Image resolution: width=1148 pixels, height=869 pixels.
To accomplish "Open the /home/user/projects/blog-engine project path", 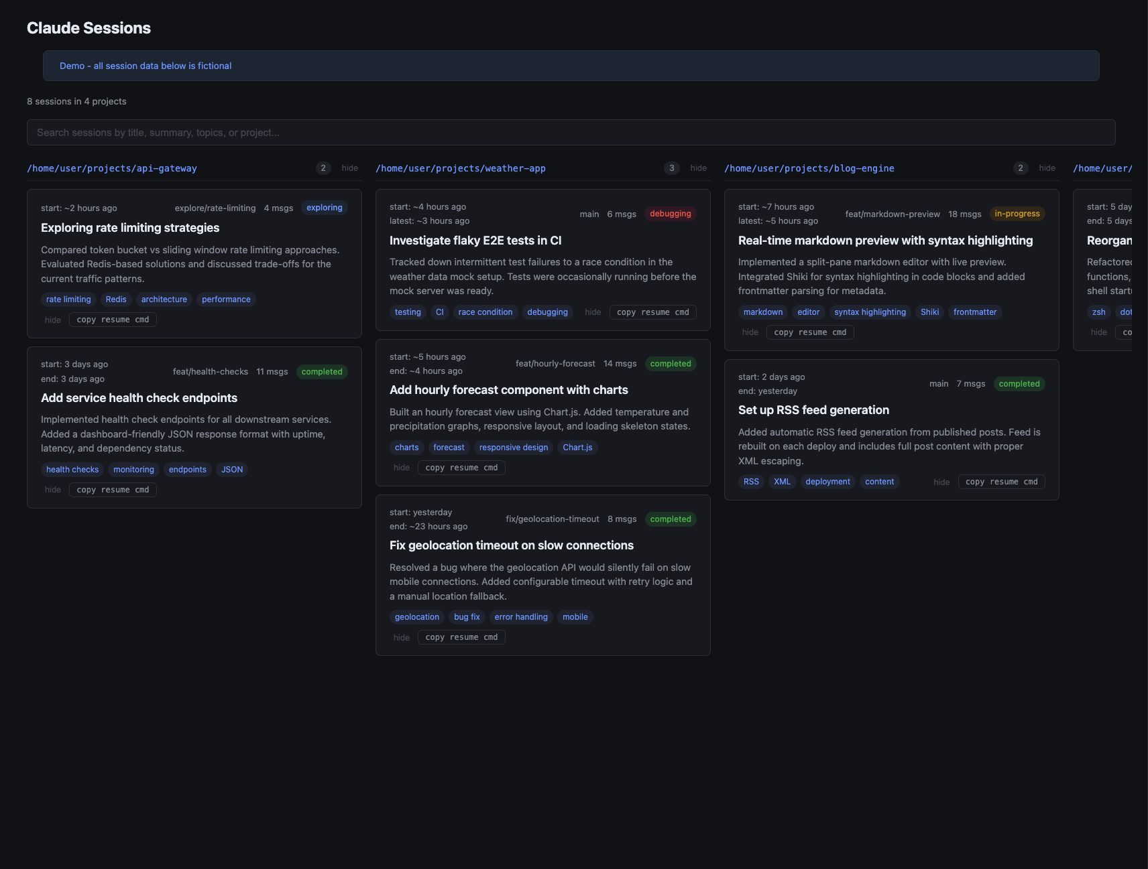I will [x=809, y=168].
